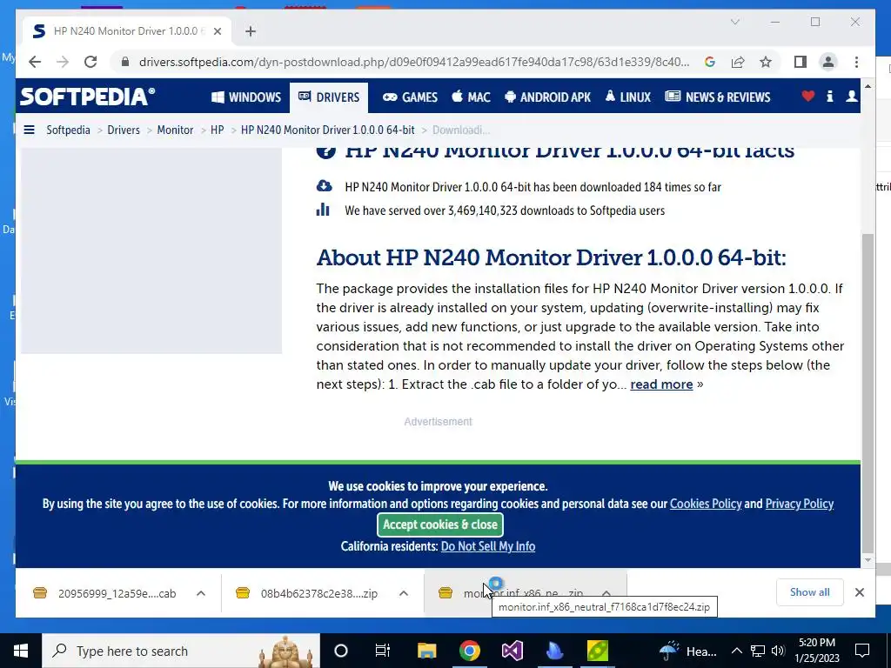Click the scrollbar up arrow
891x668 pixels.
(868, 86)
